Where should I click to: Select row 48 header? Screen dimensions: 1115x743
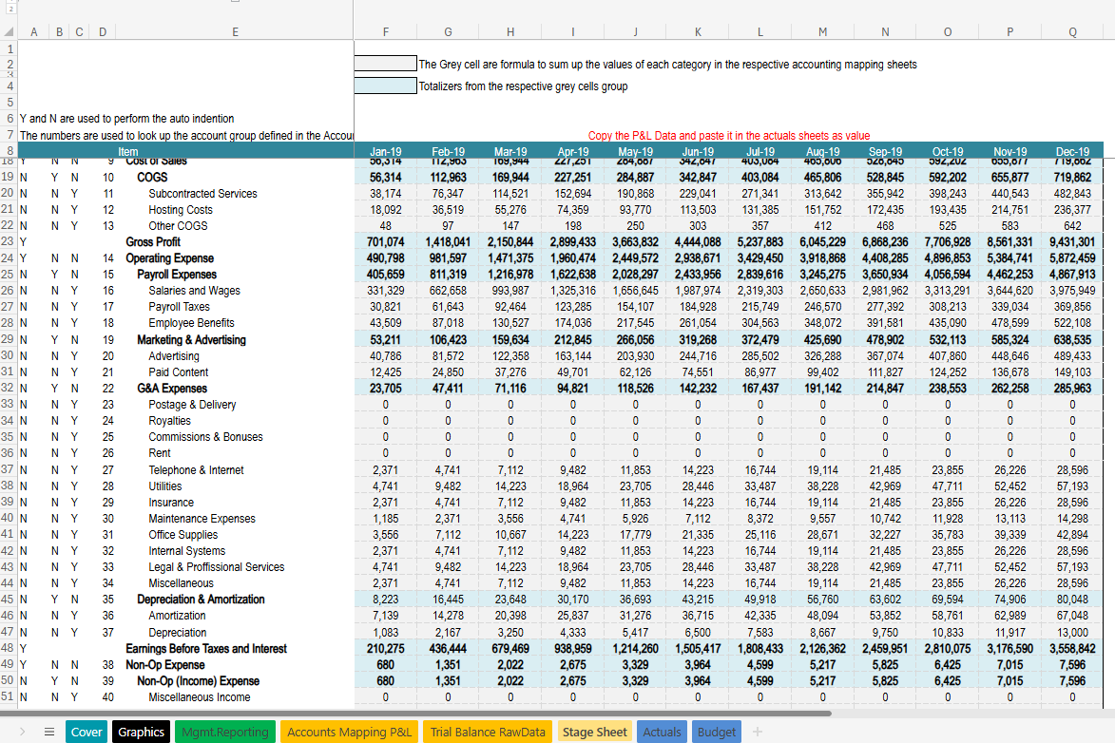[8, 648]
